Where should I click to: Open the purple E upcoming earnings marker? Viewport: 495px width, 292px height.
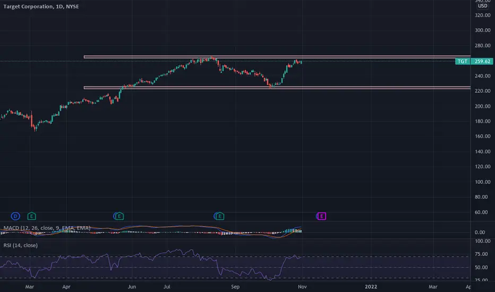tap(321, 216)
